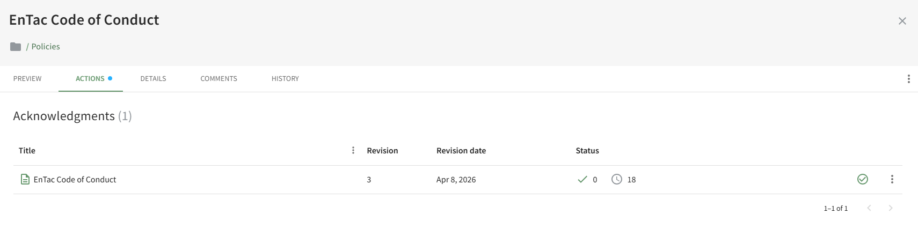Switch to the Preview tab
Image resolution: width=918 pixels, height=236 pixels.
click(x=27, y=78)
